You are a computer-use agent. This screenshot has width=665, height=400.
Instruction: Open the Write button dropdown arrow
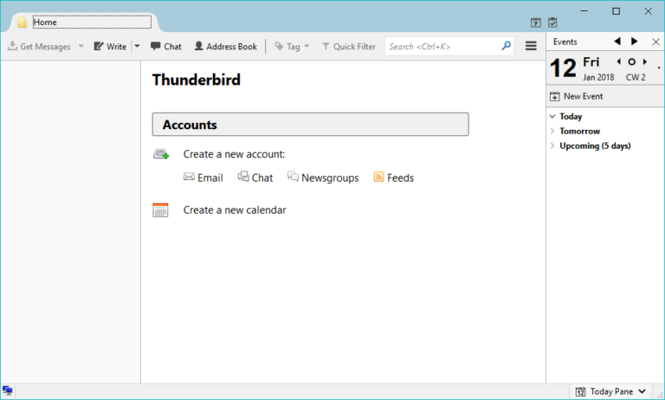(137, 47)
